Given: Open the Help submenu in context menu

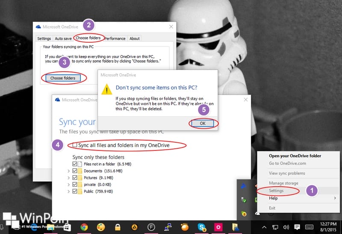Looking at the screenshot, I should (x=274, y=198).
